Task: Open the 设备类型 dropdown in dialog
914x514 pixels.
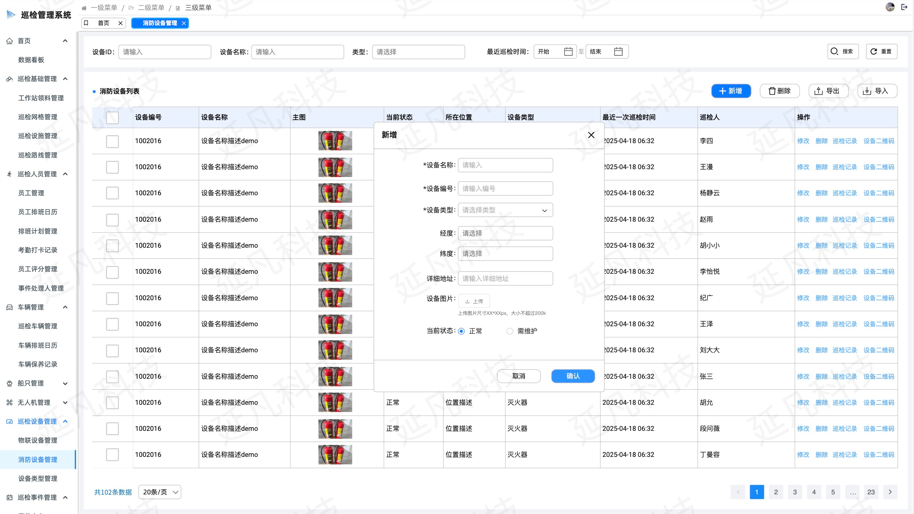Action: click(505, 210)
